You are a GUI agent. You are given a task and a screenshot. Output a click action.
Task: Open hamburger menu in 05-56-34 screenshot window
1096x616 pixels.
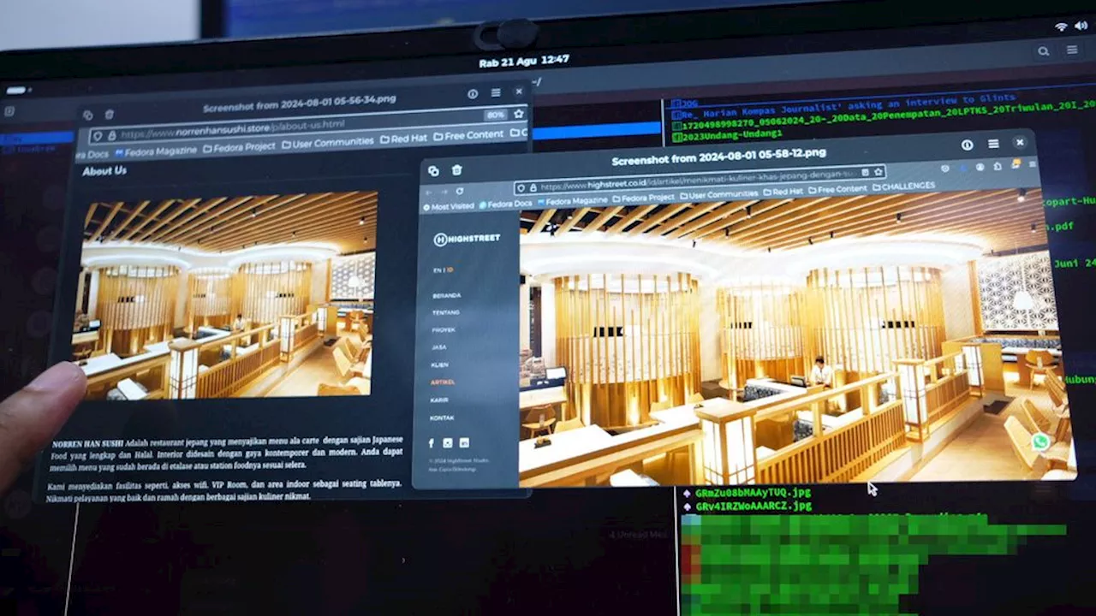pyautogui.click(x=496, y=93)
